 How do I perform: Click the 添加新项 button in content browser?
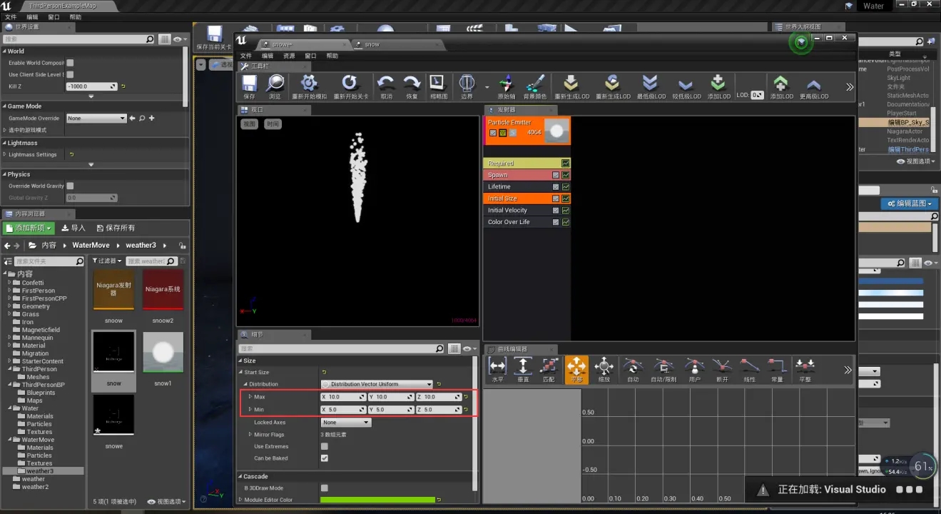click(29, 228)
